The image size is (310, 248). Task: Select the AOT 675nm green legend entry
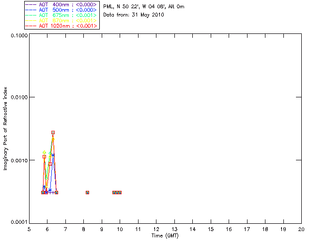[61, 15]
